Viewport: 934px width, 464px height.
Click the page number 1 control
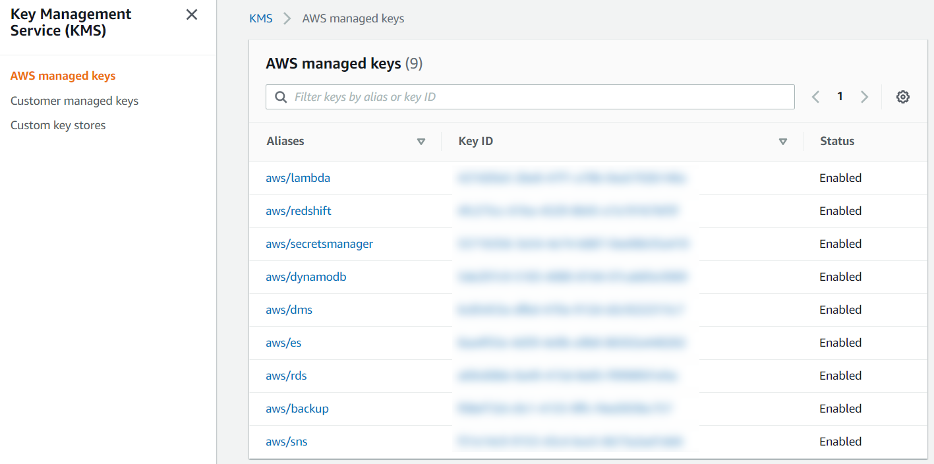[840, 96]
